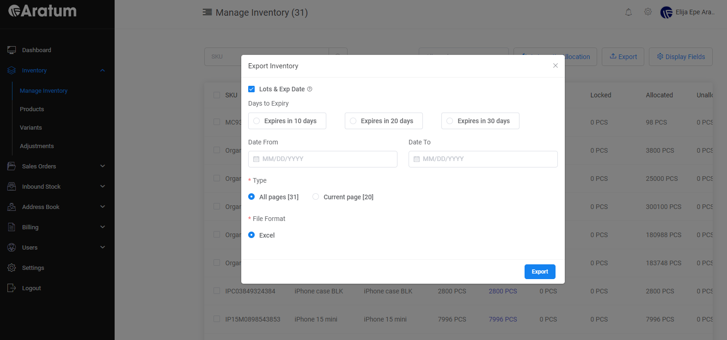Image resolution: width=727 pixels, height=340 pixels.
Task: Click the user avatar for Elija Epe
Action: (666, 12)
